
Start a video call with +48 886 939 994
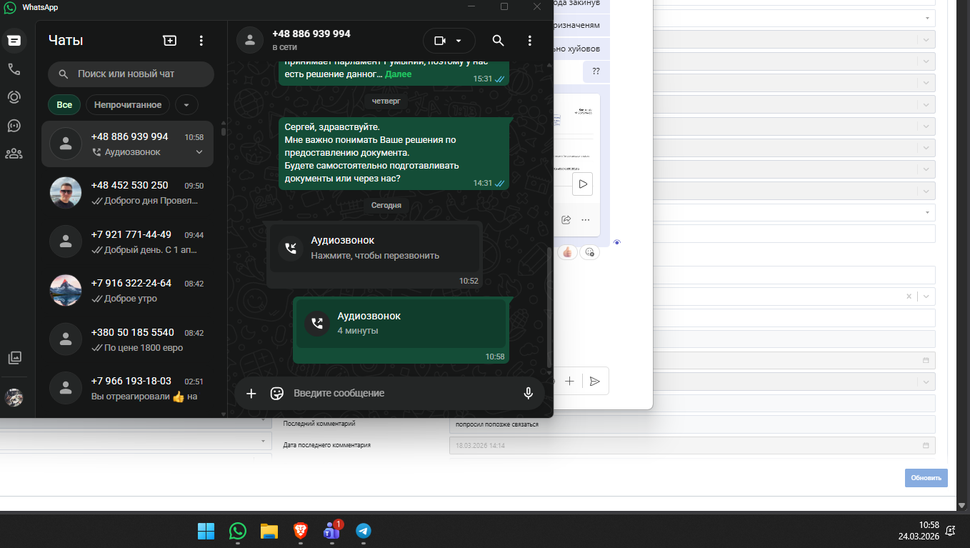pos(439,41)
